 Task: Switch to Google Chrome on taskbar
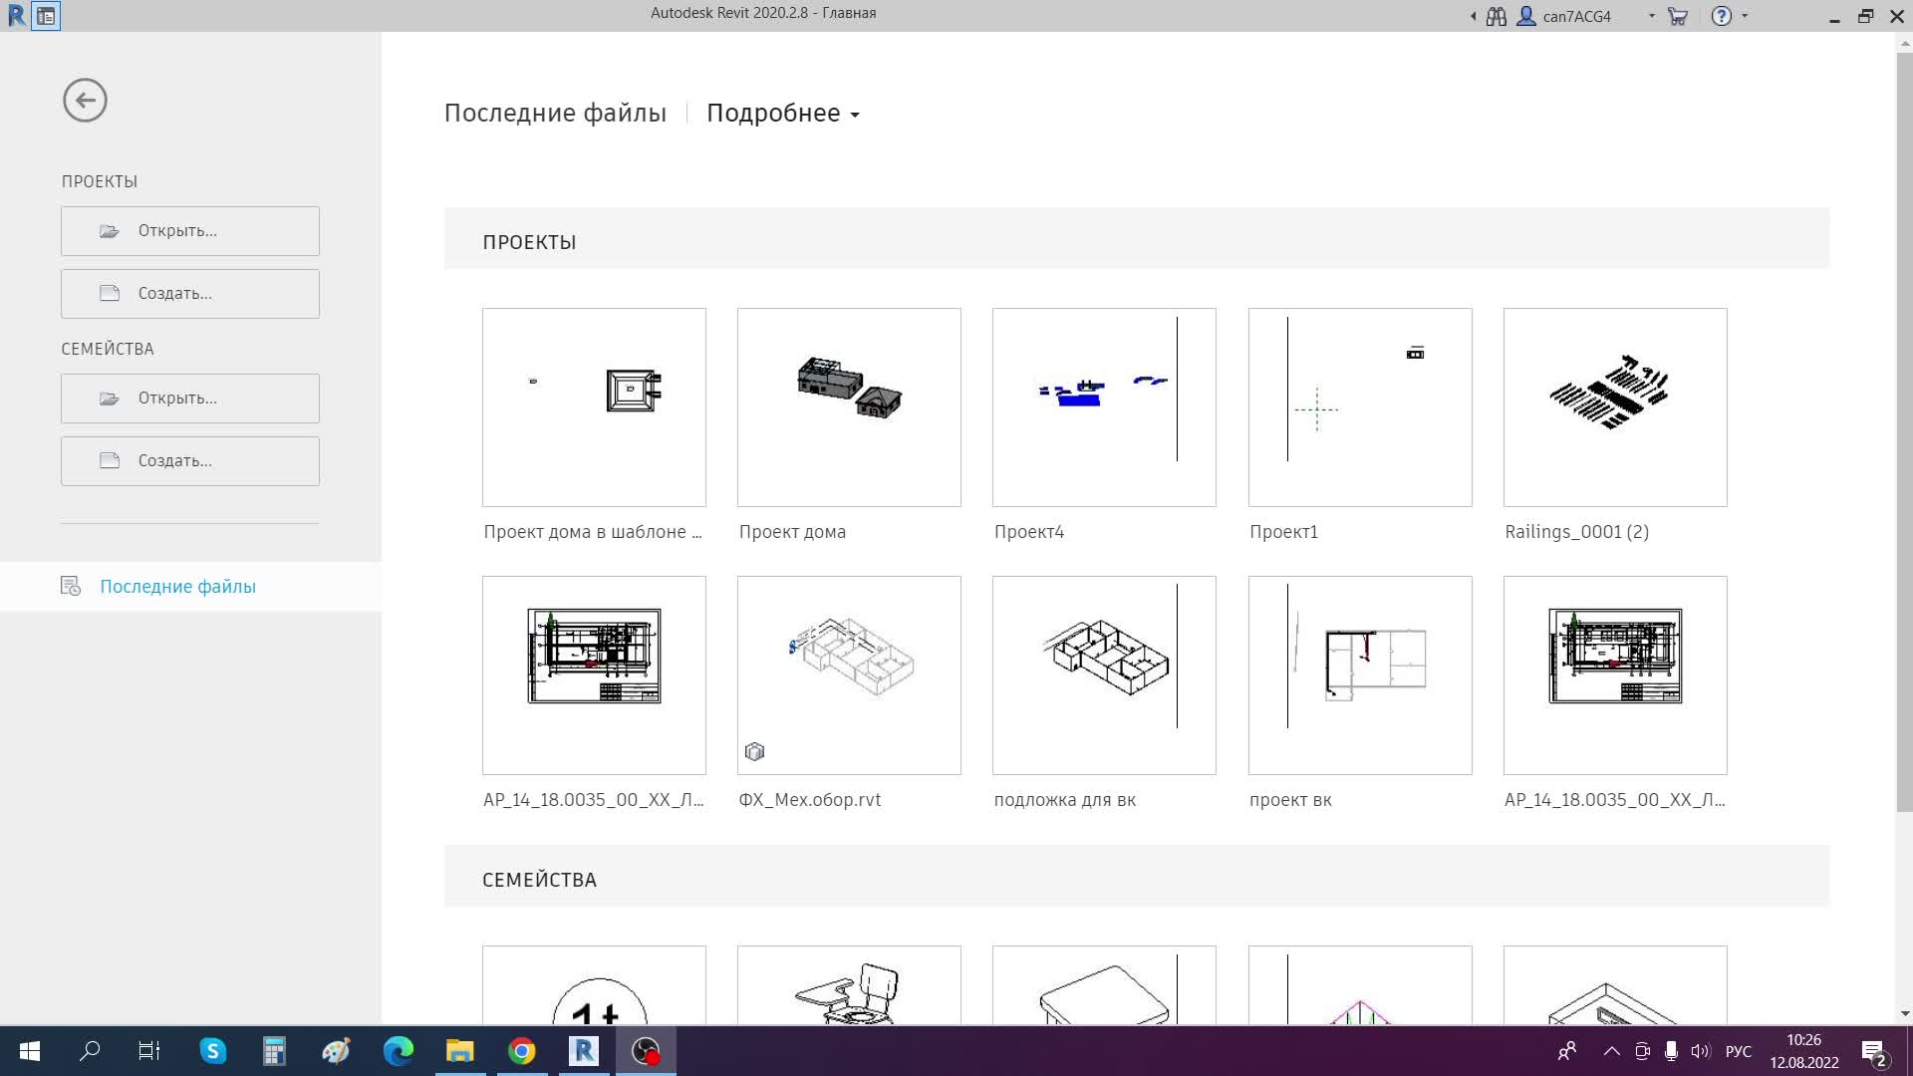click(x=522, y=1051)
